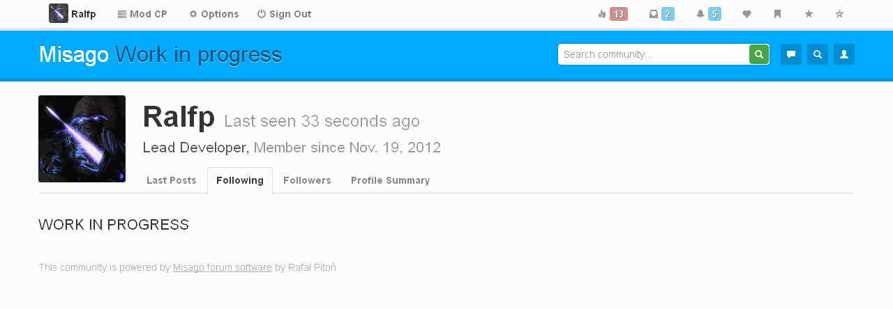Click the bookmark icon in top bar
Viewport: 893px width, 309px height.
point(777,14)
